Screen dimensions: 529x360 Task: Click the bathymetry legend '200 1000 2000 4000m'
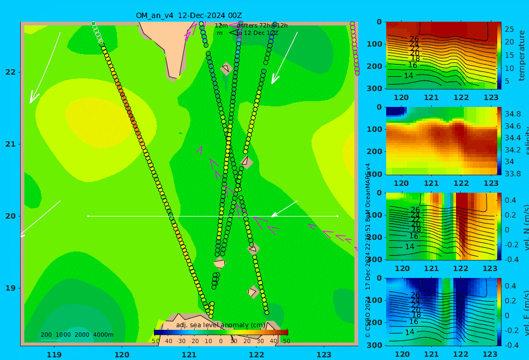pyautogui.click(x=77, y=335)
